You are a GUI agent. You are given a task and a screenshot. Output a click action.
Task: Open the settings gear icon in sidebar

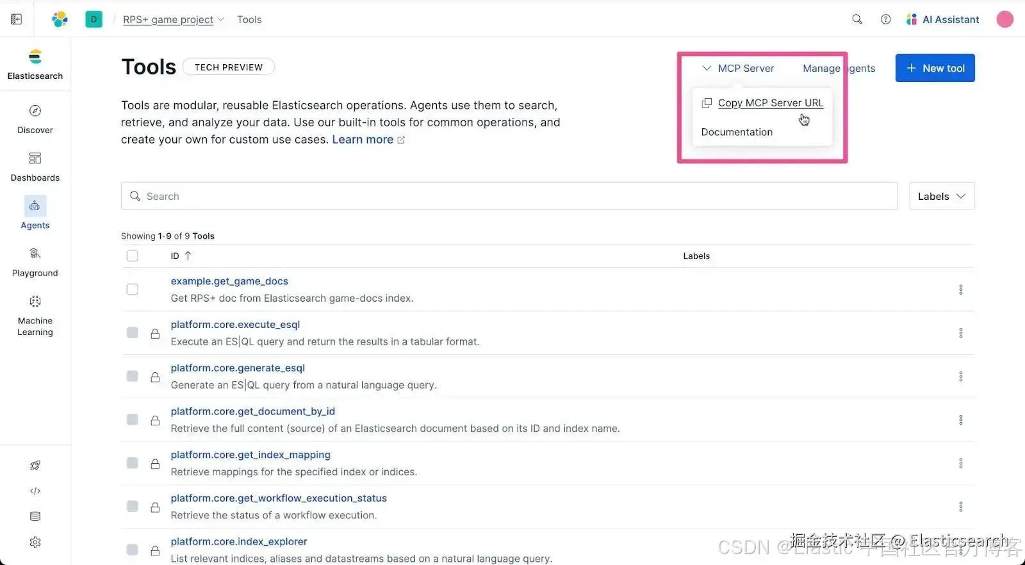coord(35,542)
